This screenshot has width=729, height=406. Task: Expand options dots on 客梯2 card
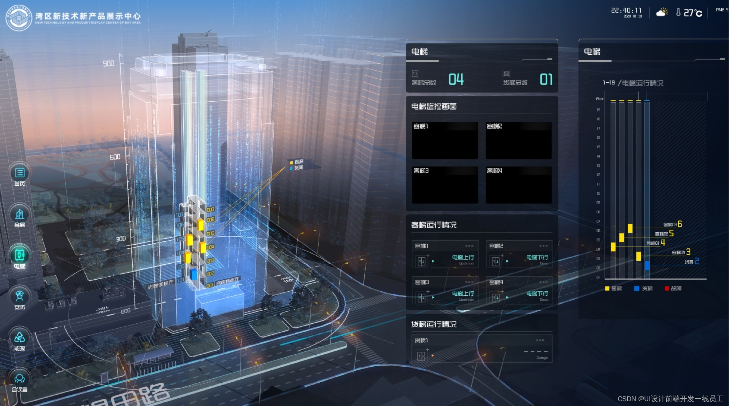click(543, 246)
